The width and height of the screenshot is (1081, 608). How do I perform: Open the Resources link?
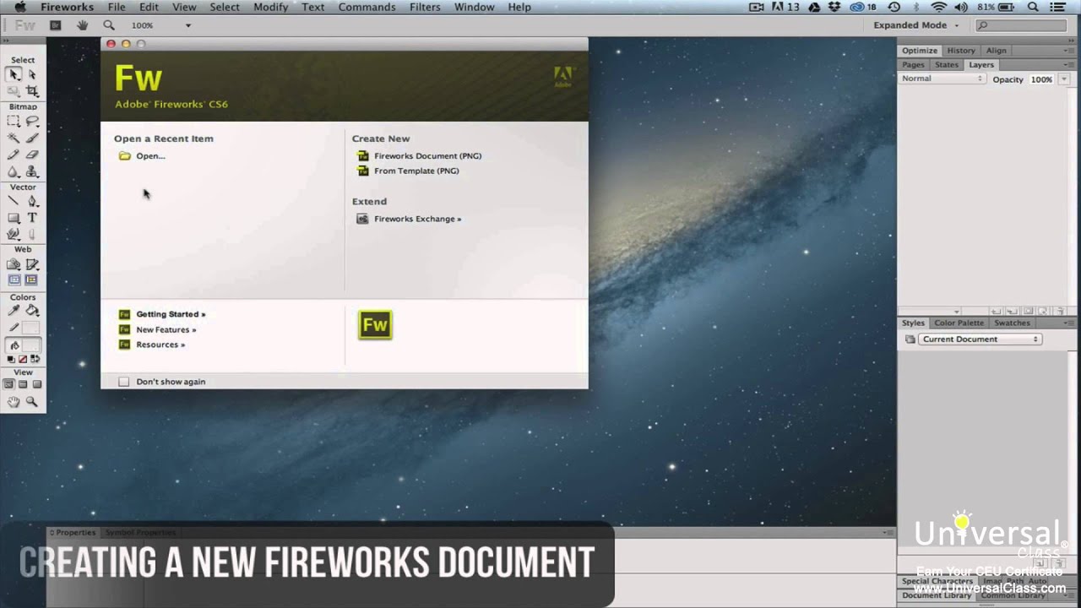[x=160, y=345]
